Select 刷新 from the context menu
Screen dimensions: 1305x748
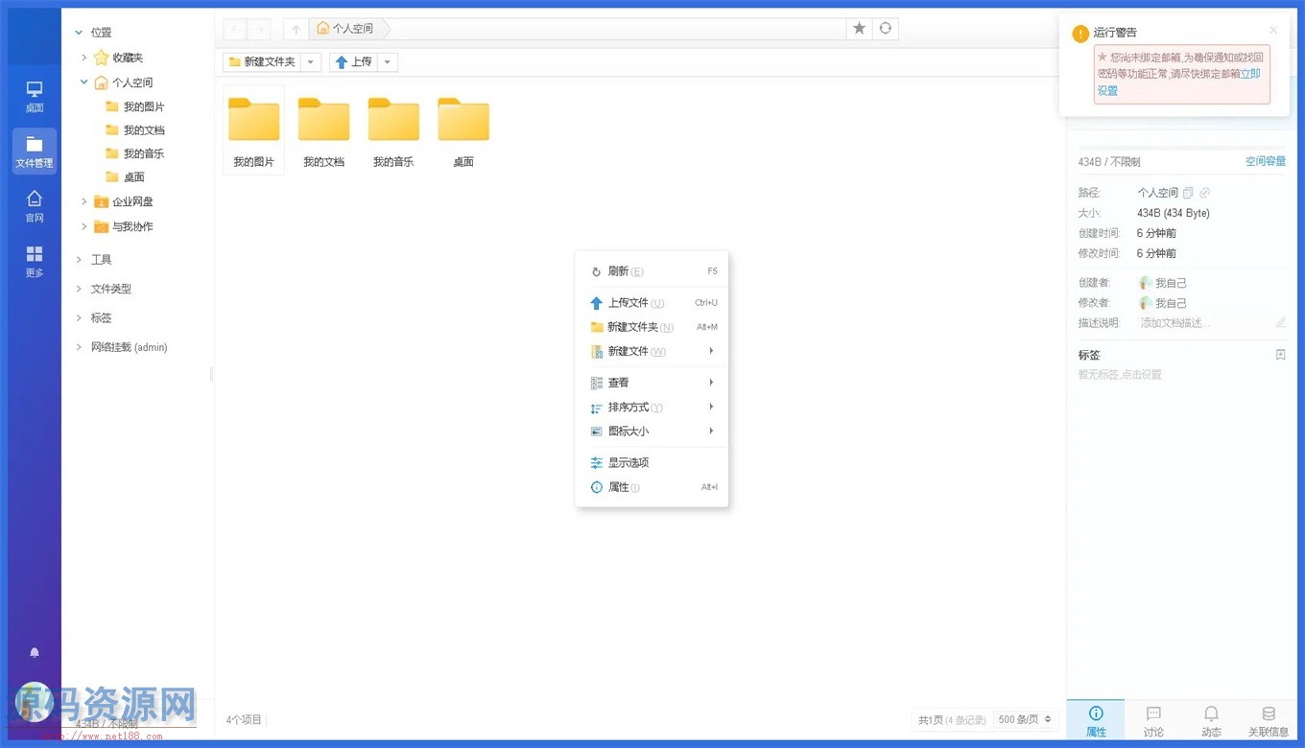coord(624,270)
